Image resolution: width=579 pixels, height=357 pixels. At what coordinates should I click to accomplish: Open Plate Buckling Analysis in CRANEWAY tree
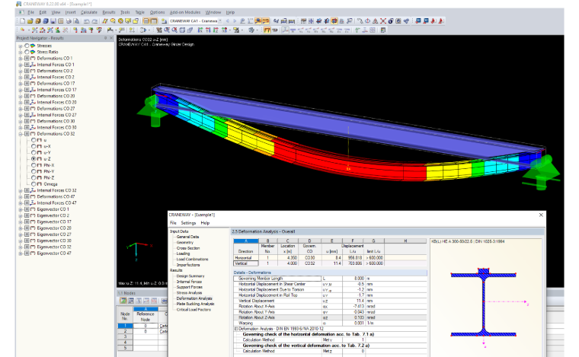[195, 304]
